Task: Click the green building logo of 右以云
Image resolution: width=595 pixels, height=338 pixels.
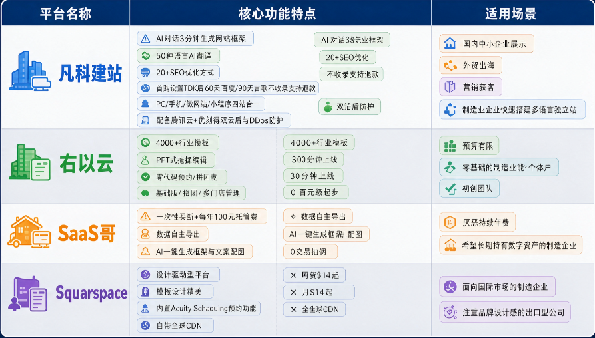Action: (29, 162)
